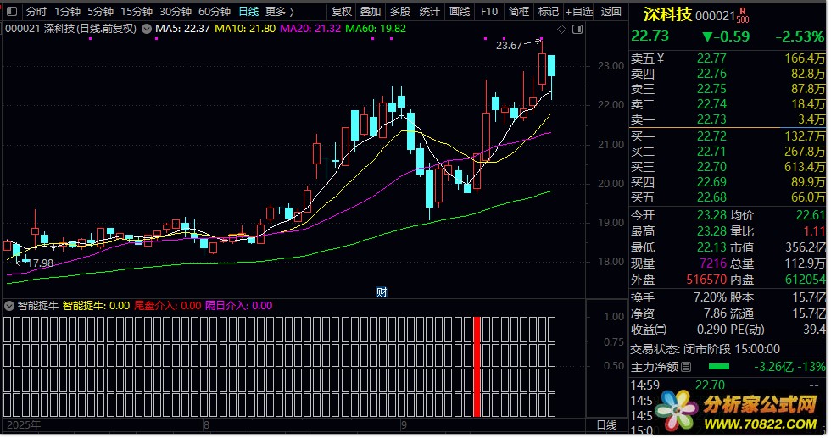Screen dimensions: 831x438
Task: Switch to the 分时 chart tab
Action: tap(36, 12)
